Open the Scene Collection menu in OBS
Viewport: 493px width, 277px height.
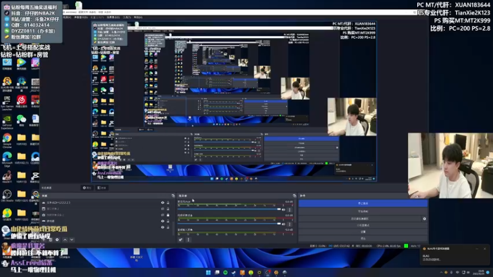click(113, 17)
